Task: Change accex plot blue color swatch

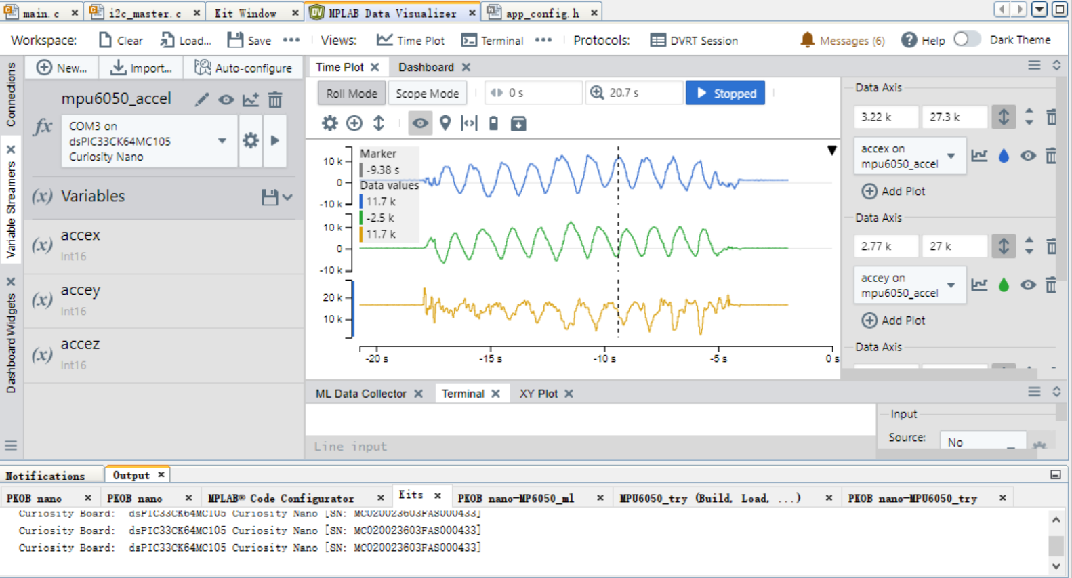Action: (1004, 156)
